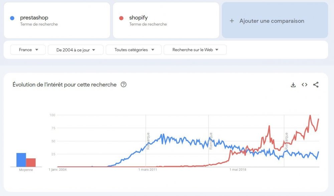Click the shopify peak at value 100

click(x=310, y=115)
